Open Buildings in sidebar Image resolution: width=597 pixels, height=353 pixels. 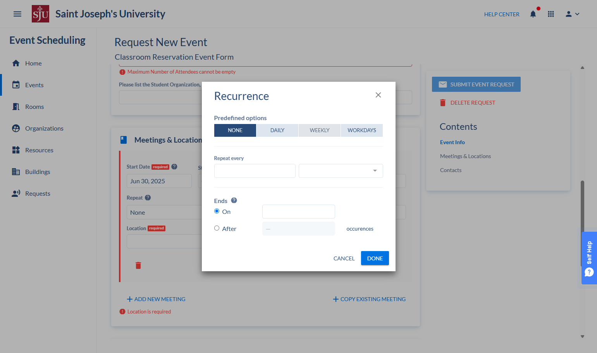38,172
